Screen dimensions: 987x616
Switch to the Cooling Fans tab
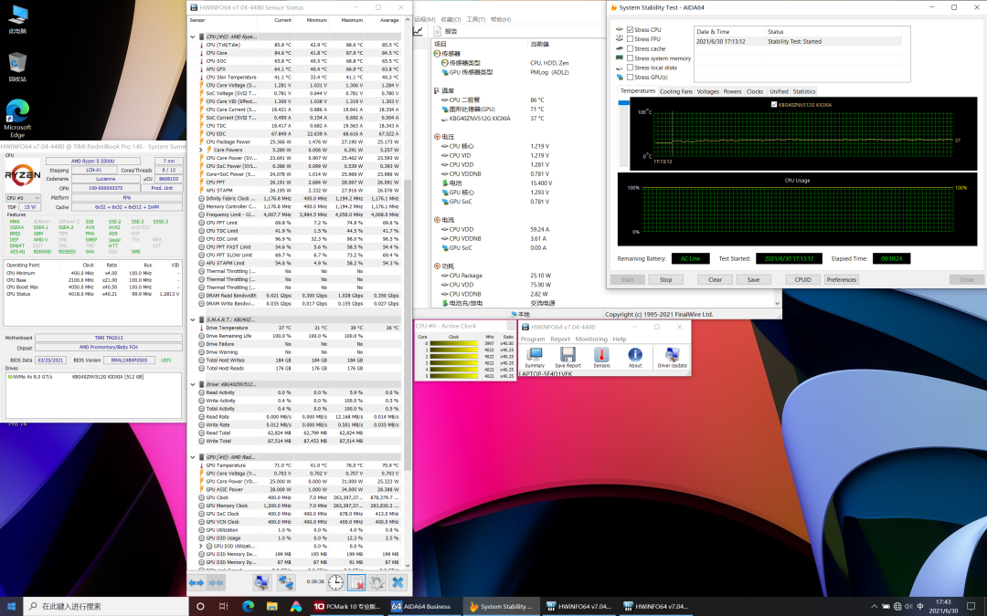[675, 91]
